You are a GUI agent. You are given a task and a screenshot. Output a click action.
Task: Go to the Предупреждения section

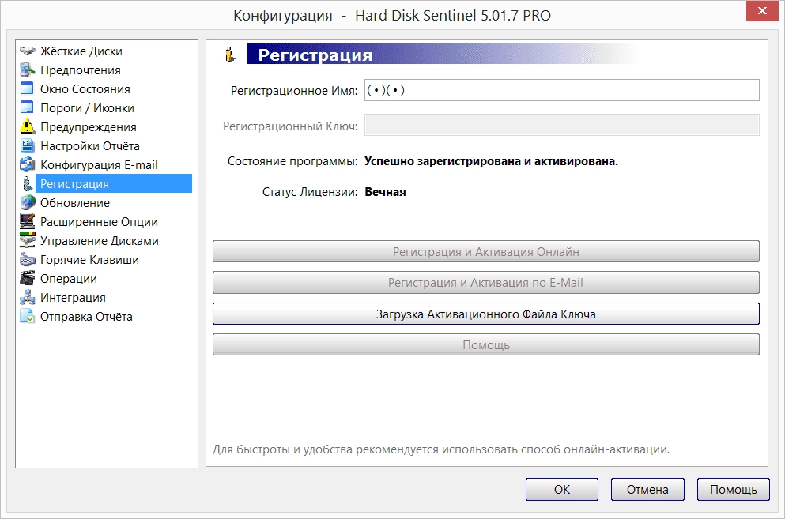pyautogui.click(x=88, y=127)
